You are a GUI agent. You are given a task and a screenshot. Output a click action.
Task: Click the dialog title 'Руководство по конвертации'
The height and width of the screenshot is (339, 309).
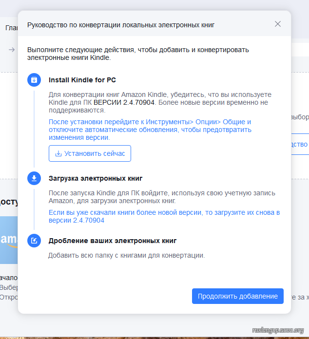[121, 25]
